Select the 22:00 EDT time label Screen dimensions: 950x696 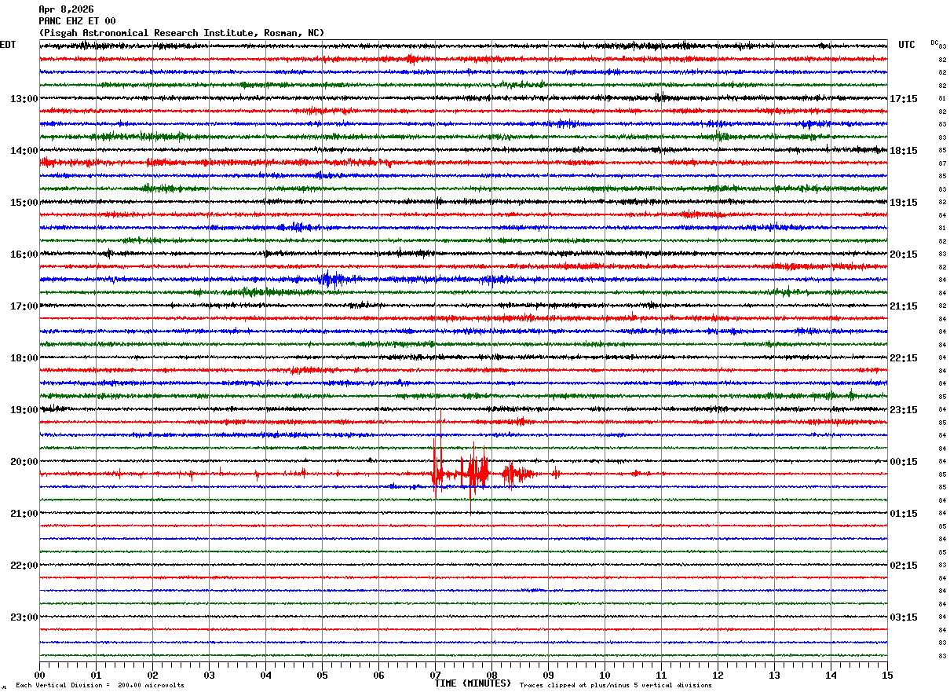point(24,566)
